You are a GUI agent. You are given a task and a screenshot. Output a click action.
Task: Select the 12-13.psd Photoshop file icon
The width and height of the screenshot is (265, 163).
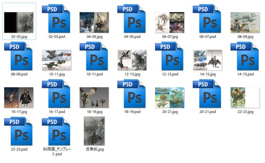(169, 56)
